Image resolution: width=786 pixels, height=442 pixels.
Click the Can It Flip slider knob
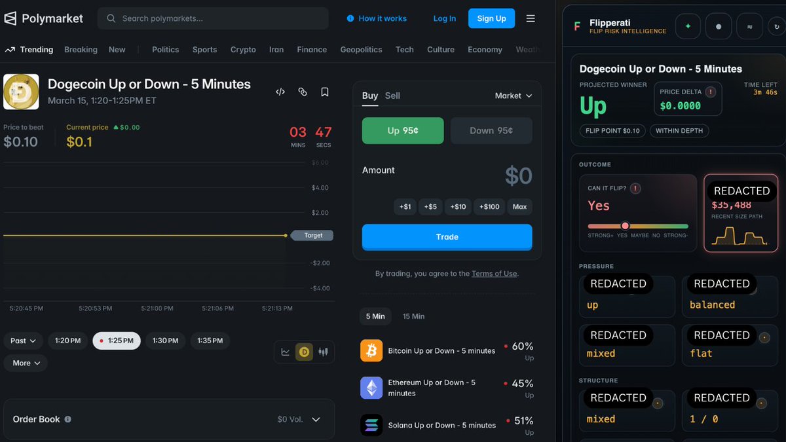625,225
